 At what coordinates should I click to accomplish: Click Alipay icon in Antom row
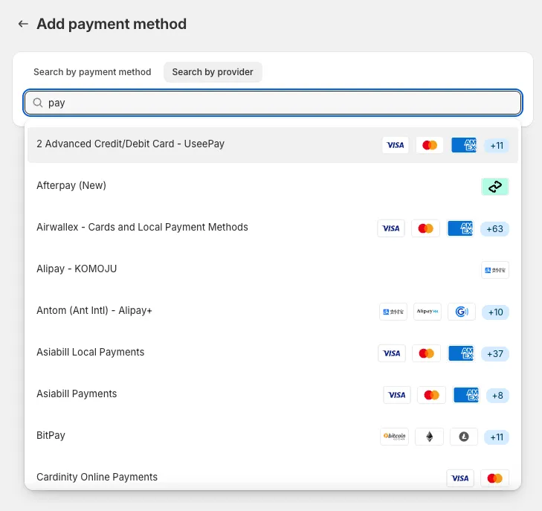[x=393, y=312]
